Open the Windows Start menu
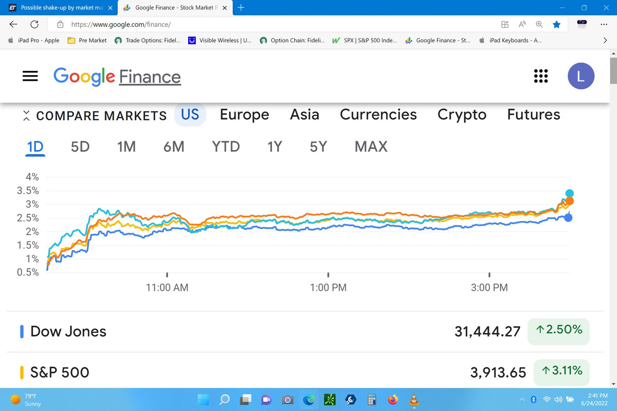The height and width of the screenshot is (411, 617). (203, 399)
